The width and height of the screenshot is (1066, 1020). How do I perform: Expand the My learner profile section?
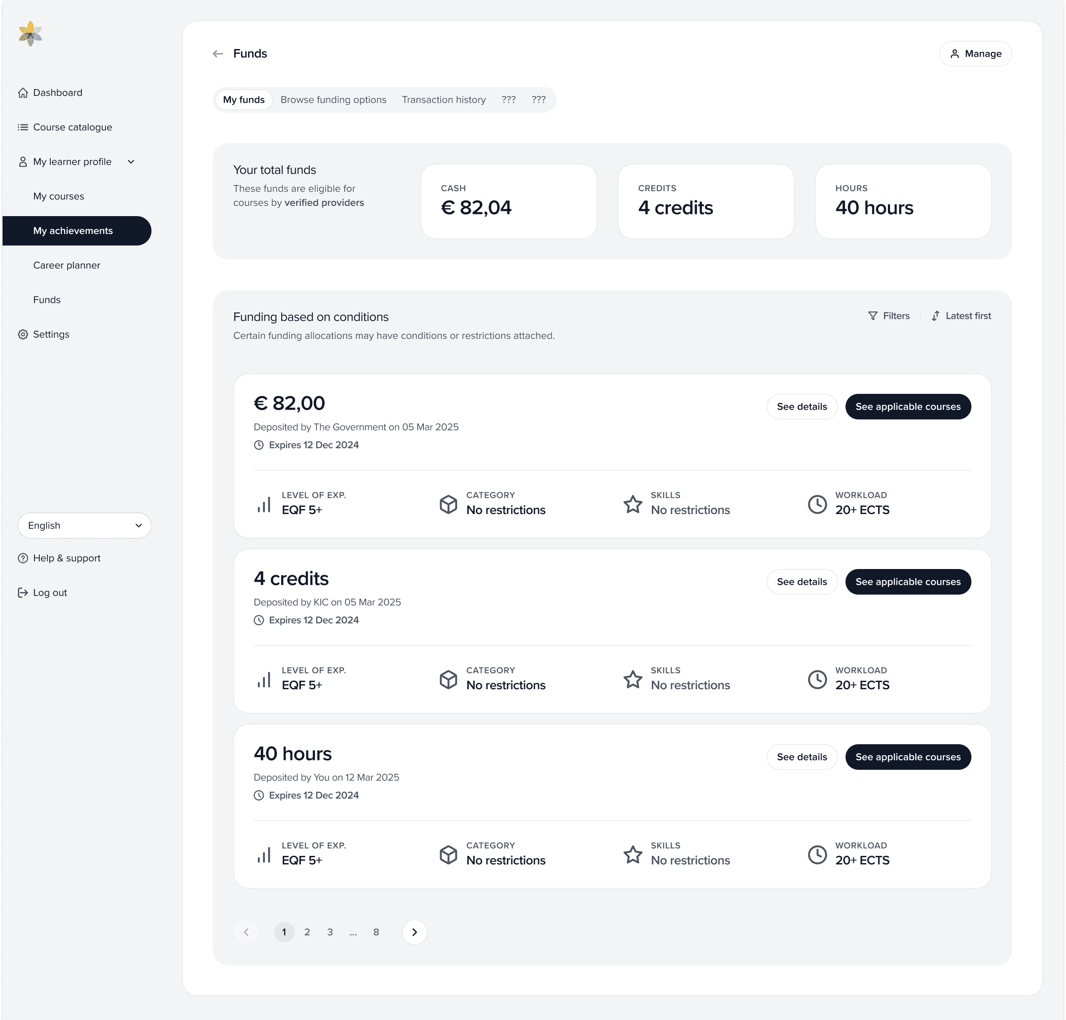coord(131,162)
